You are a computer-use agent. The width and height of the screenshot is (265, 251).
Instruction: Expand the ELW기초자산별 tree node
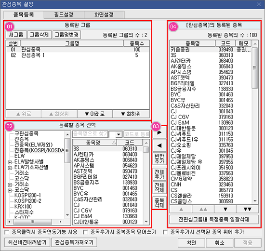(10, 168)
